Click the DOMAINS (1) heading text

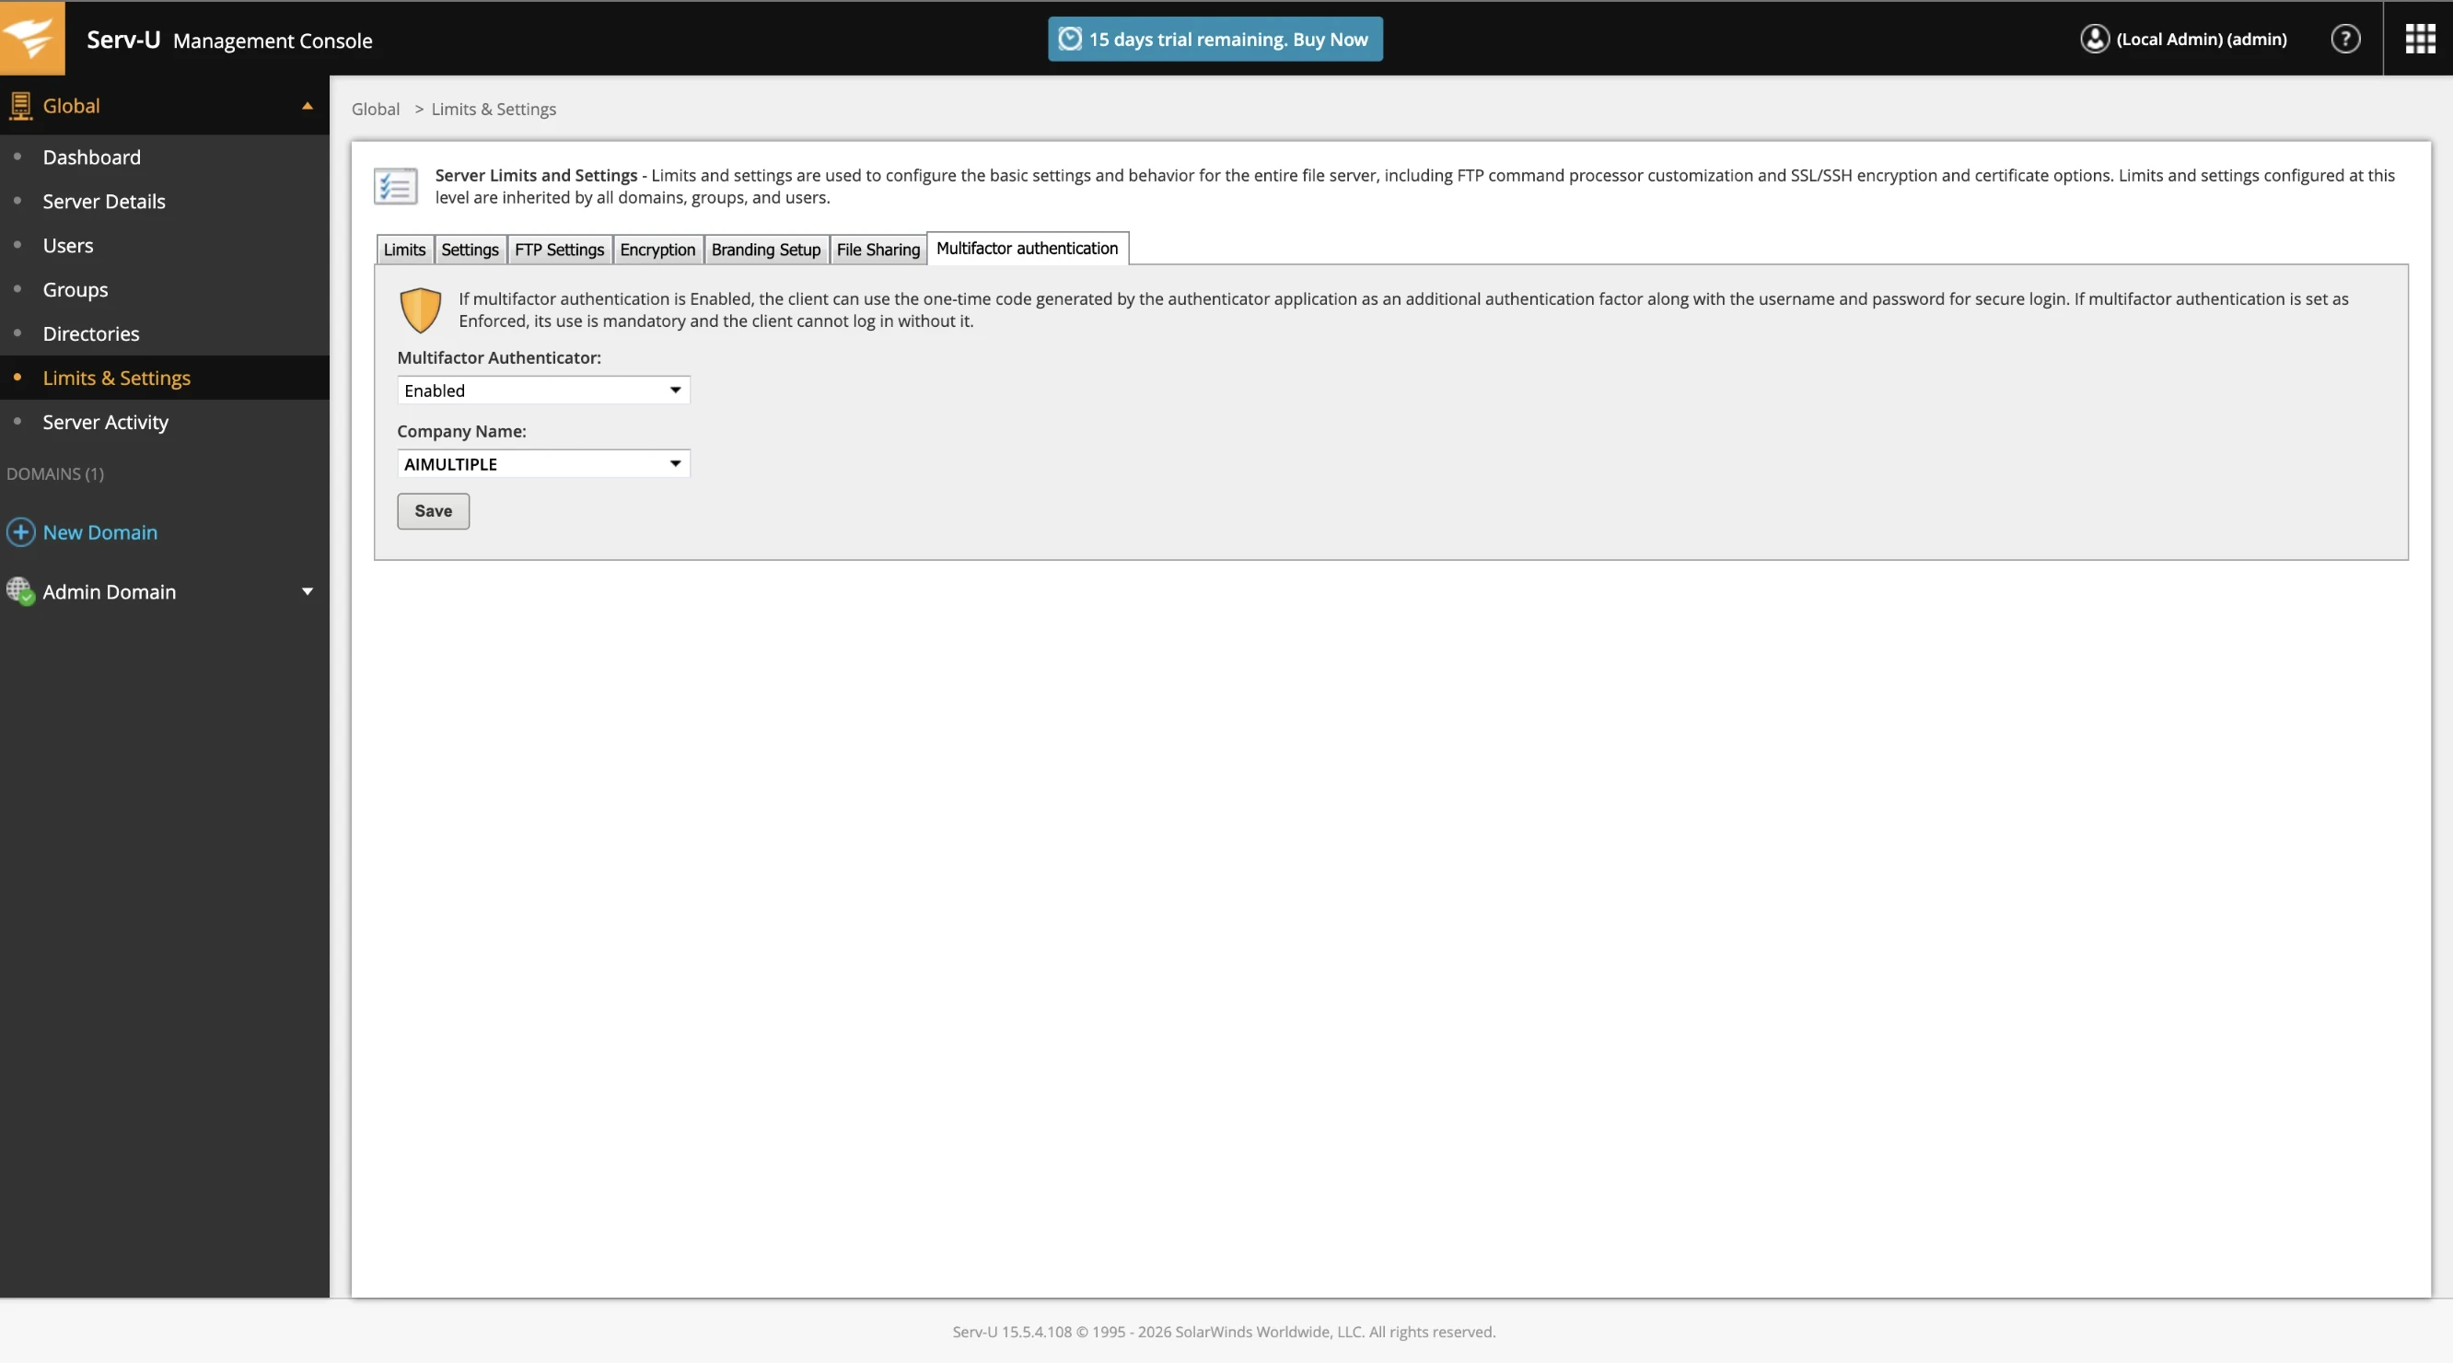55,473
